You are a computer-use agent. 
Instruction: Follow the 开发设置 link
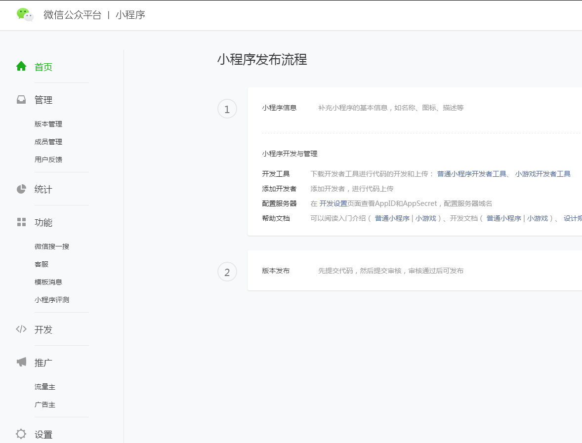(x=333, y=203)
